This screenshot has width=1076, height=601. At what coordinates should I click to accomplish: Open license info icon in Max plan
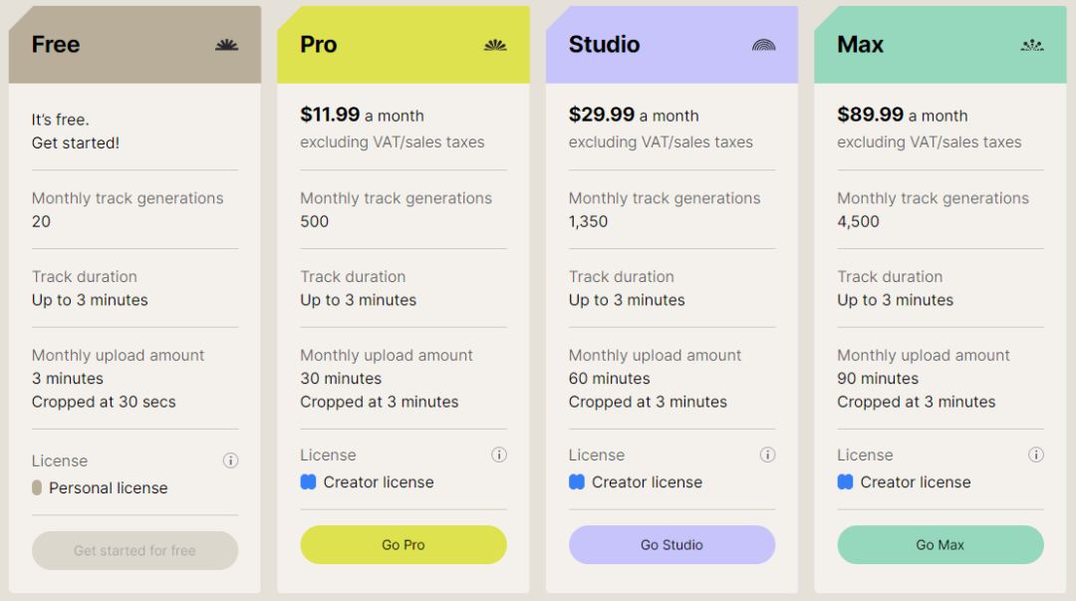[x=1036, y=454]
